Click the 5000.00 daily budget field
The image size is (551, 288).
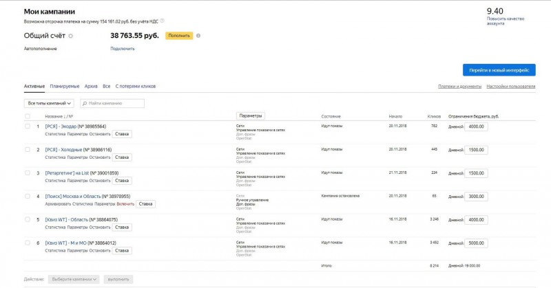point(476,243)
